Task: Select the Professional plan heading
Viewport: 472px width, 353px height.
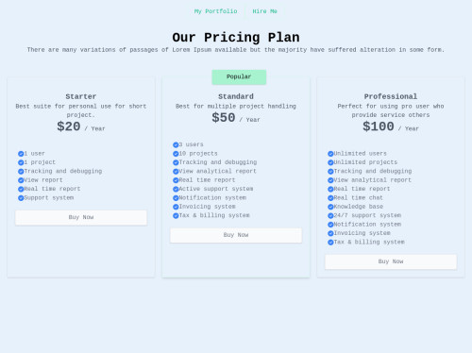Action: (x=391, y=96)
